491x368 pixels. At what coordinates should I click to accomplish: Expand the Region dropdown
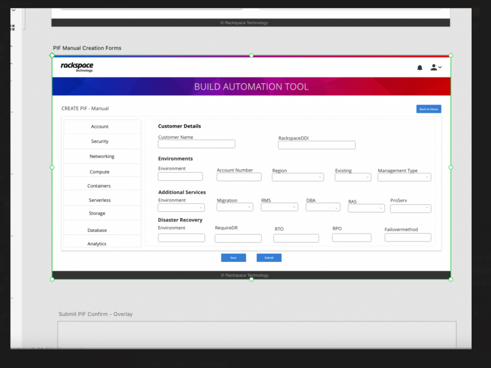pyautogui.click(x=298, y=177)
